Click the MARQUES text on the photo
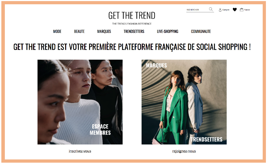Viewport: 267px width, 164px height. (156, 66)
